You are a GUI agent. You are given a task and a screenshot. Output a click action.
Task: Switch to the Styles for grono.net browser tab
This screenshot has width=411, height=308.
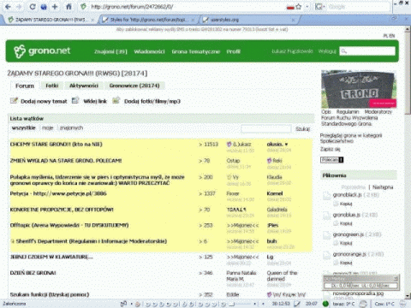(x=147, y=20)
